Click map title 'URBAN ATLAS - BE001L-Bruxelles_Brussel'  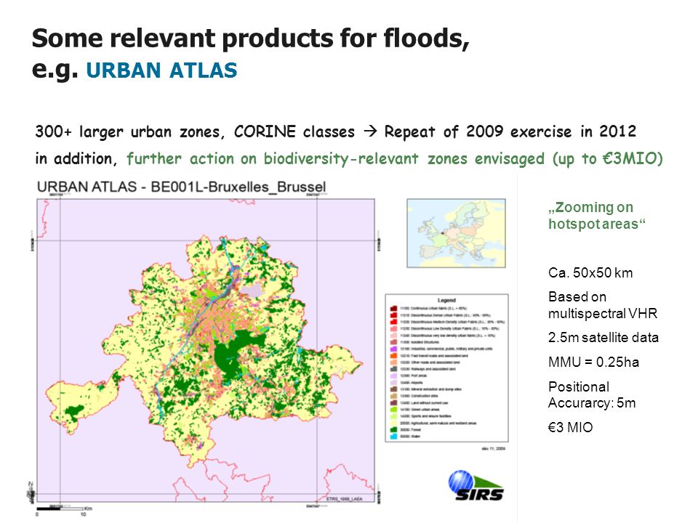pyautogui.click(x=181, y=187)
